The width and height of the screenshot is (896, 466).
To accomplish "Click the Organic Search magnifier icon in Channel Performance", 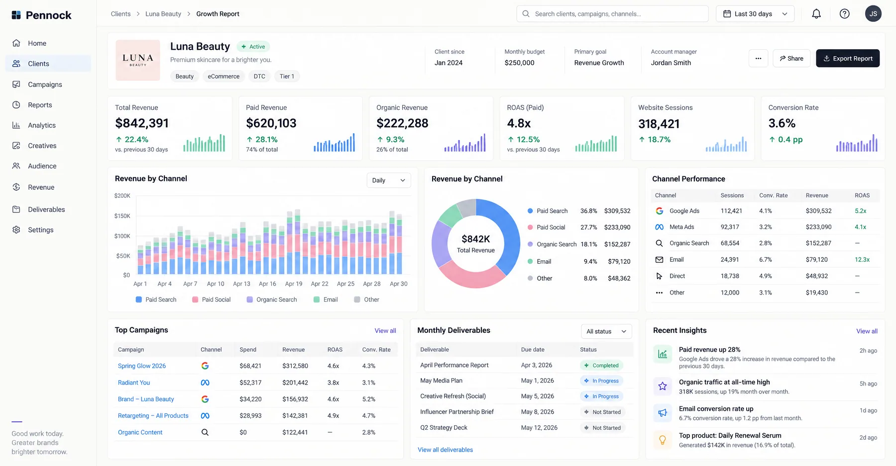I will pos(660,243).
